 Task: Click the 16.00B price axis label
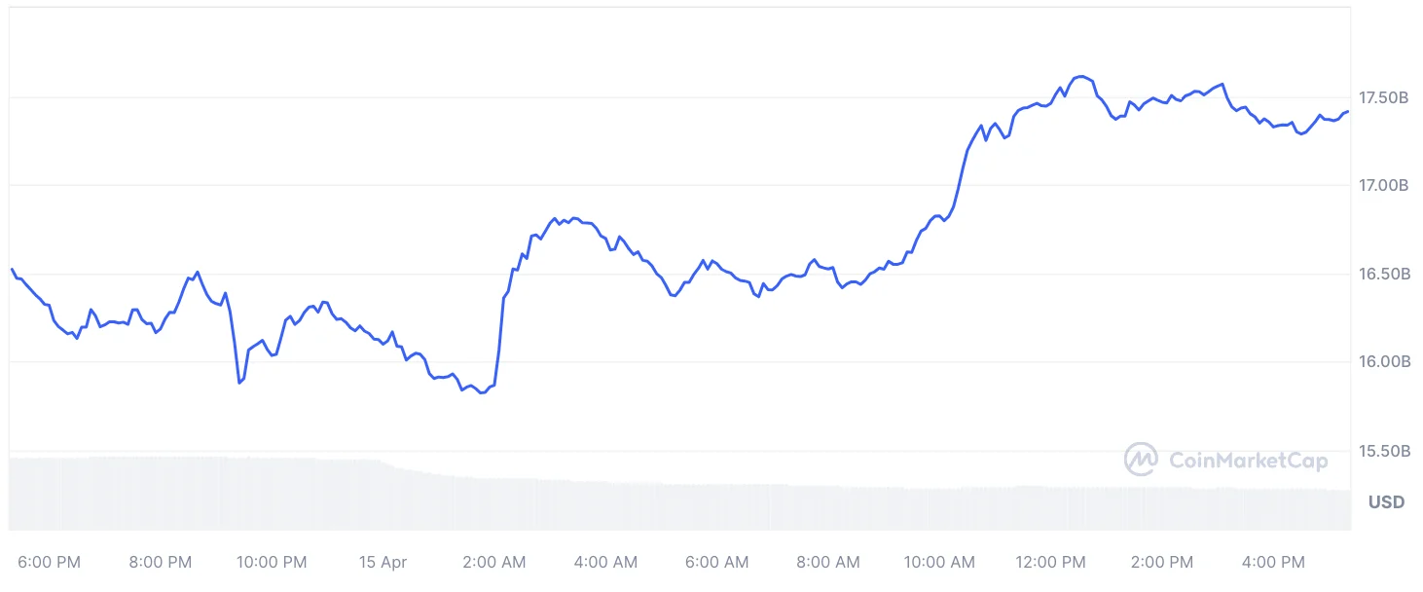click(x=1383, y=362)
